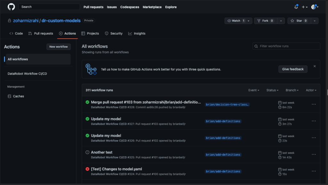Switch to the Security tab

pyautogui.click(x=114, y=33)
